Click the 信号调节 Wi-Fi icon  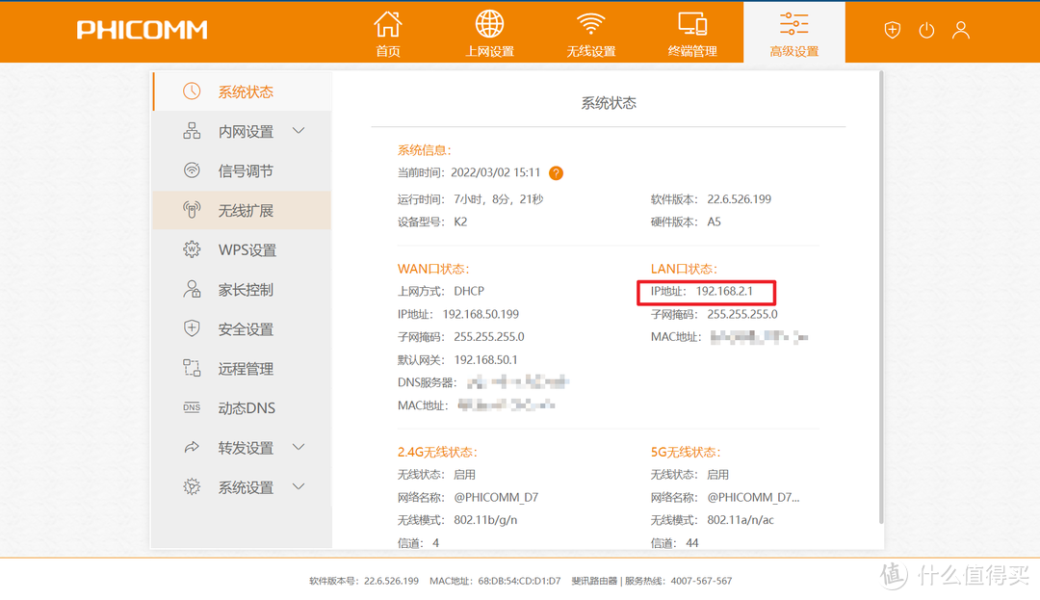coord(192,170)
